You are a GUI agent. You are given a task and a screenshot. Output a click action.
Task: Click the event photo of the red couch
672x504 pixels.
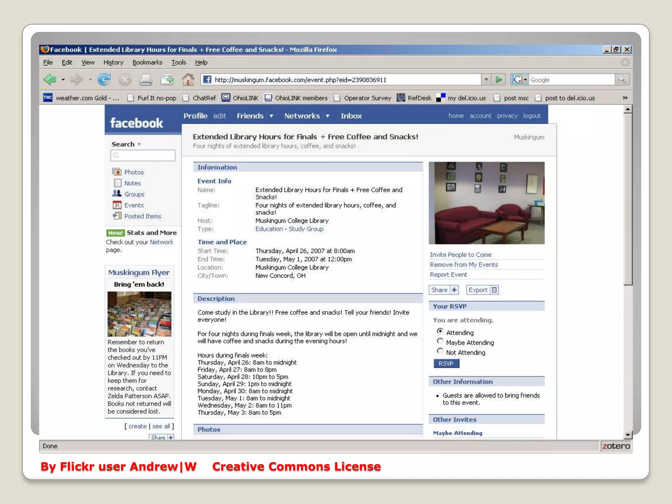(x=487, y=203)
